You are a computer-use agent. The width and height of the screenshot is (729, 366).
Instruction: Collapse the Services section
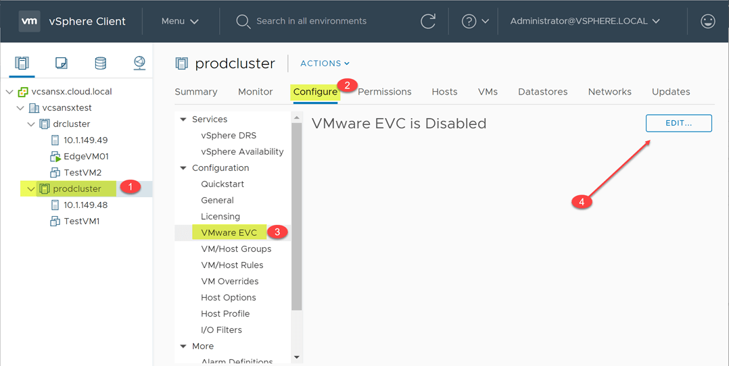183,120
